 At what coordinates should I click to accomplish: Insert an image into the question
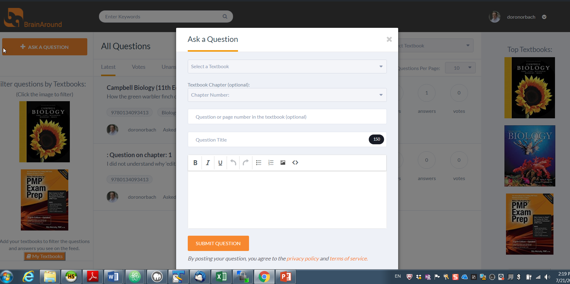[x=283, y=163]
